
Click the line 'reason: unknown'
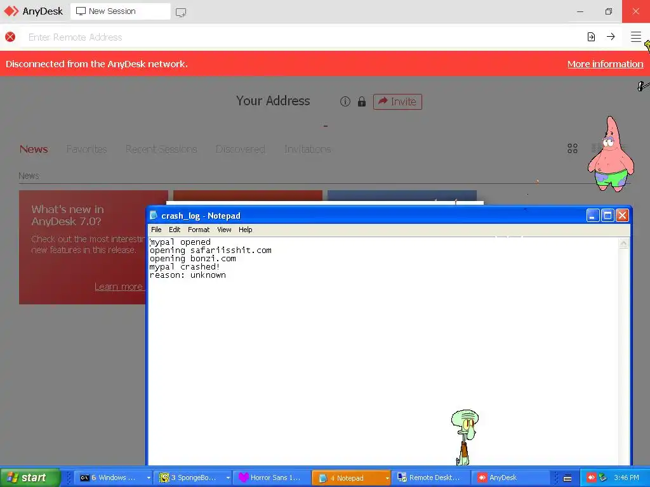pos(188,275)
